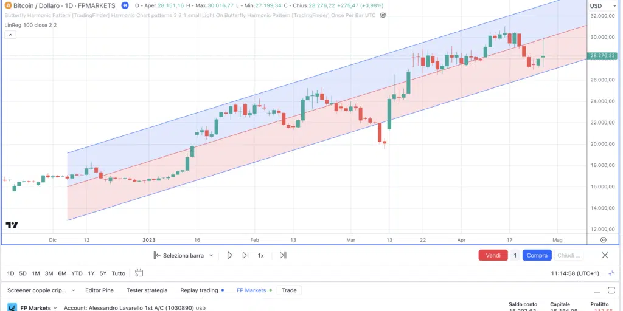Click the Apr label on time axis

click(x=461, y=240)
